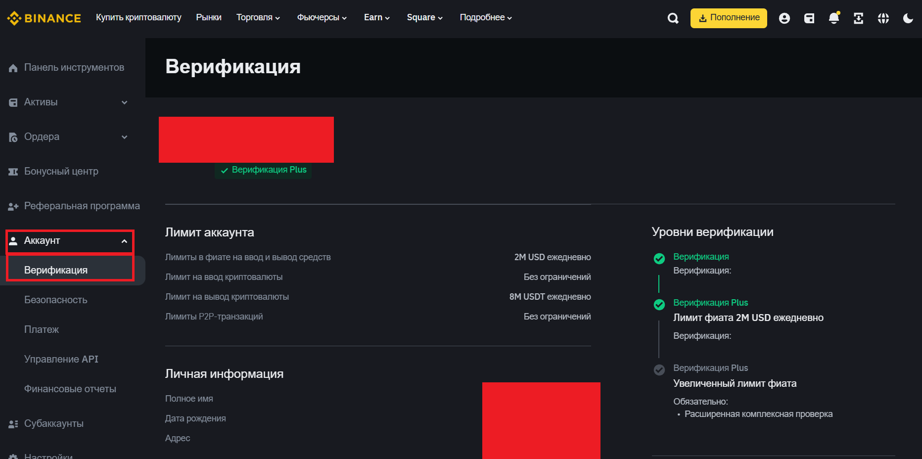This screenshot has width=922, height=459.
Task: Click the grey Верификация Plus level heading
Action: [x=710, y=368]
